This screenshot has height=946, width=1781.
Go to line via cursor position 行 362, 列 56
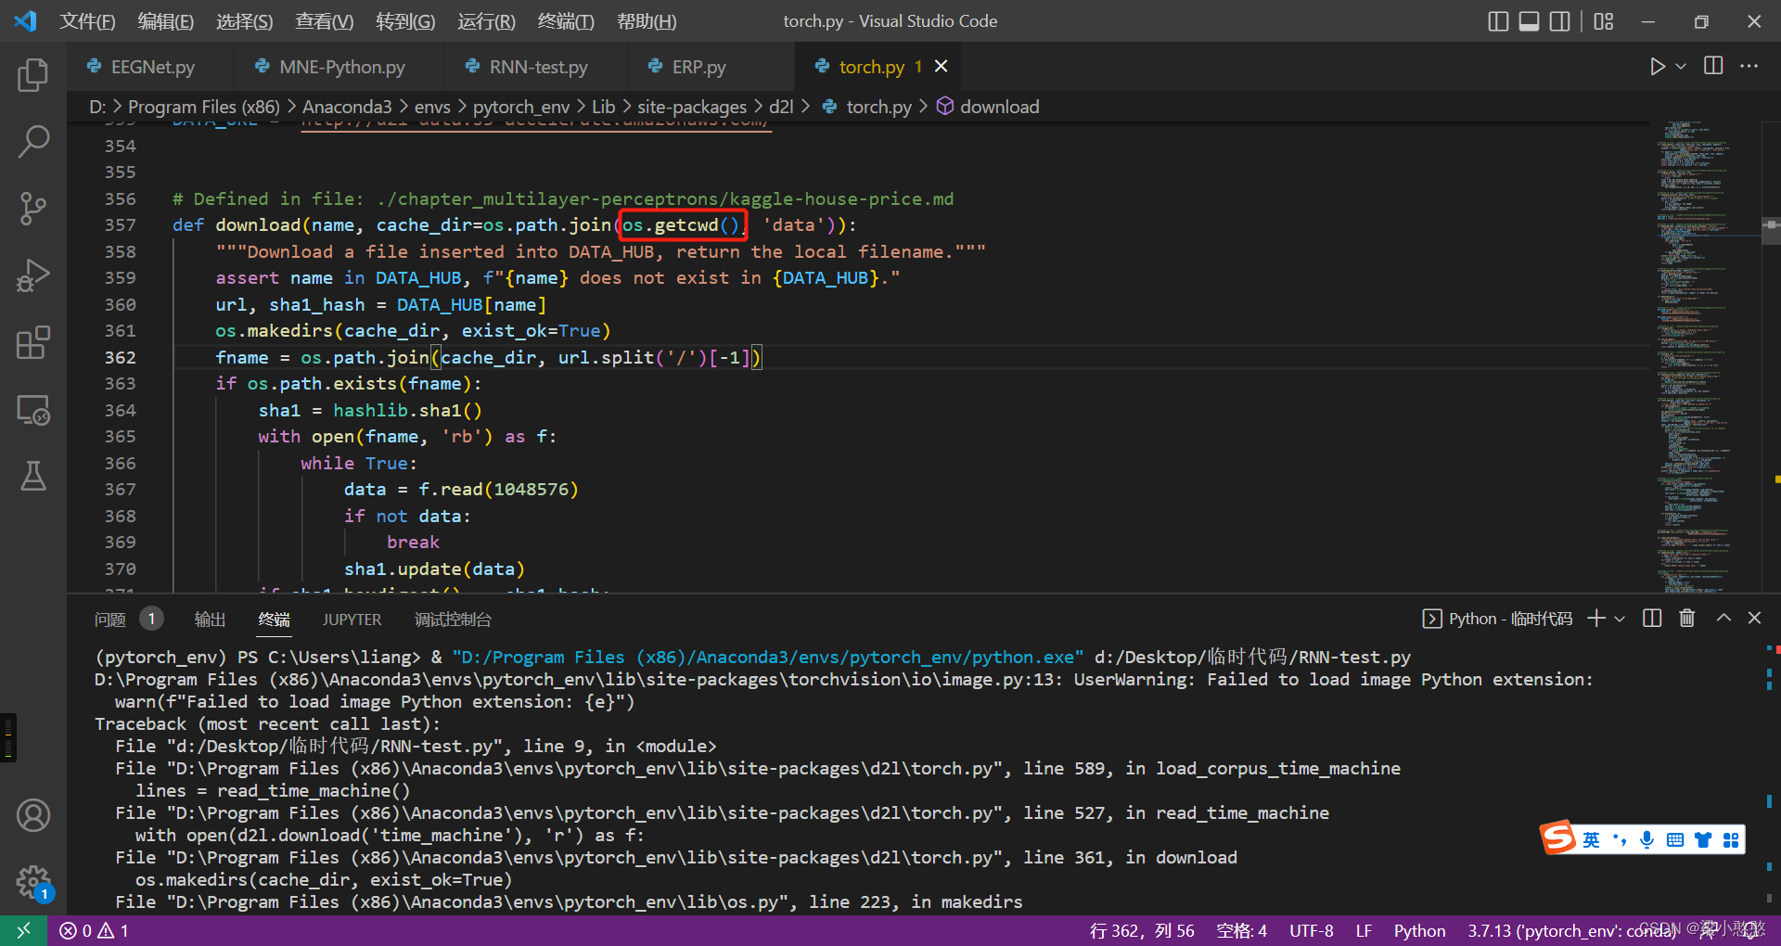(1142, 930)
